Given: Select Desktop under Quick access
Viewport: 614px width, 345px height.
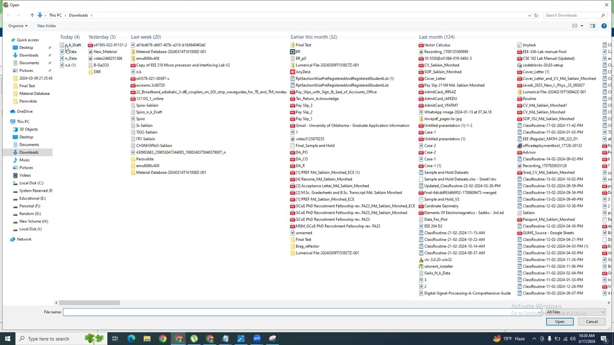Looking at the screenshot, I should [26, 47].
